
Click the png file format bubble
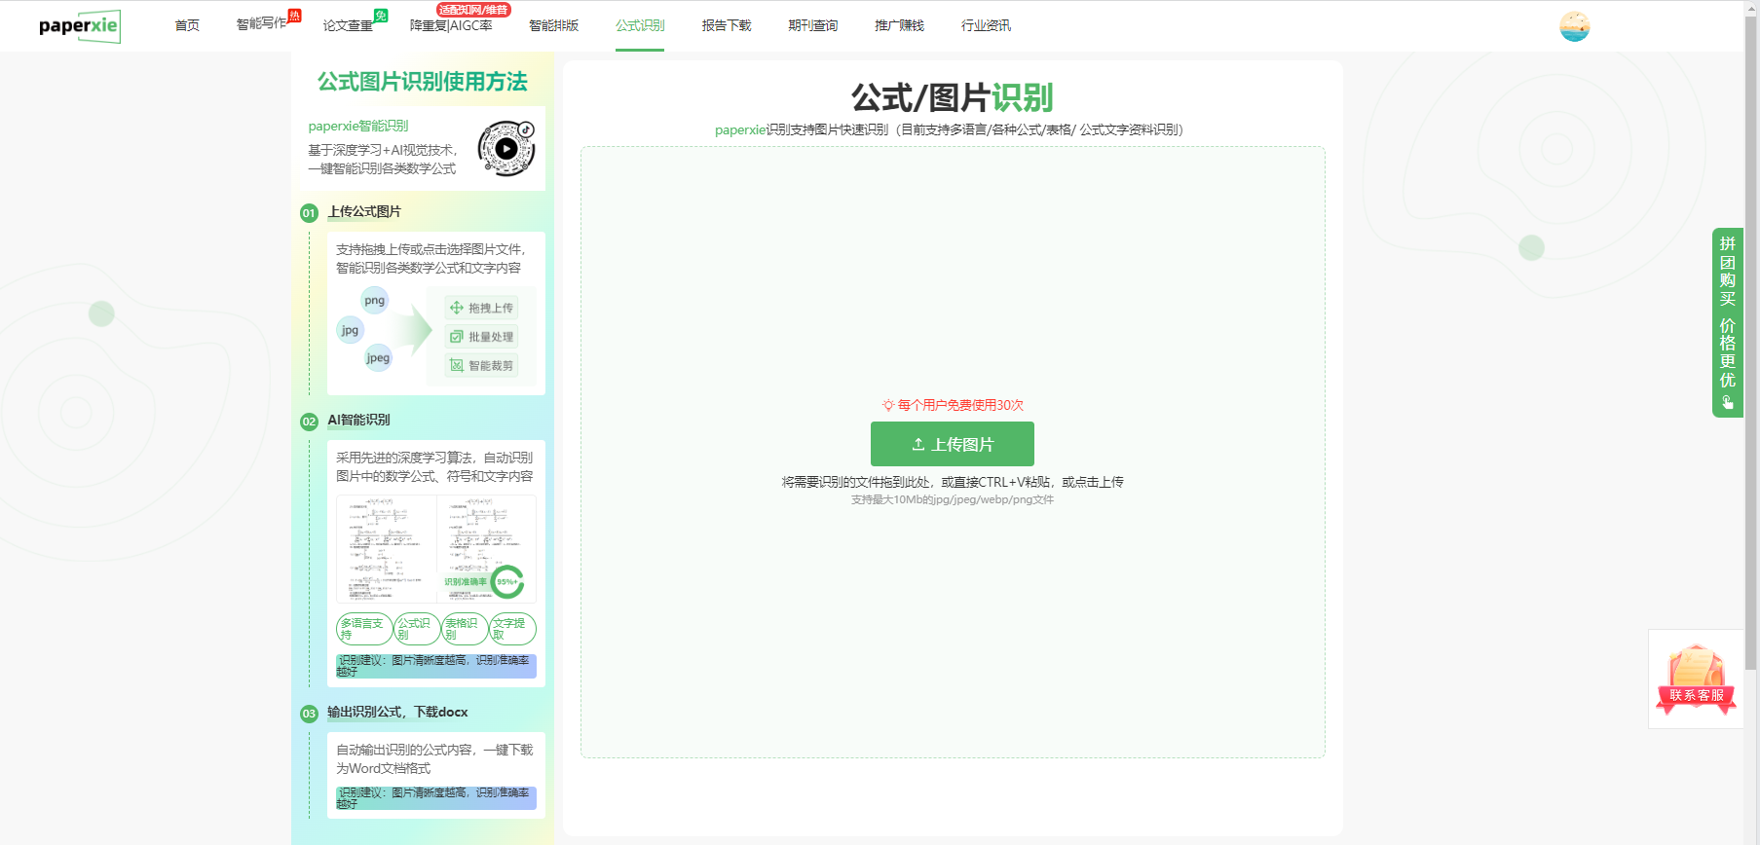point(375,300)
